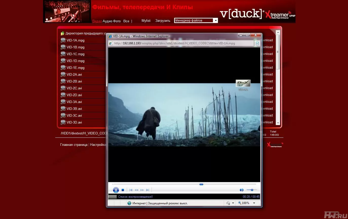Open the file name VID-2D.avi
Screen dimensions: 348x219
click(x=74, y=95)
